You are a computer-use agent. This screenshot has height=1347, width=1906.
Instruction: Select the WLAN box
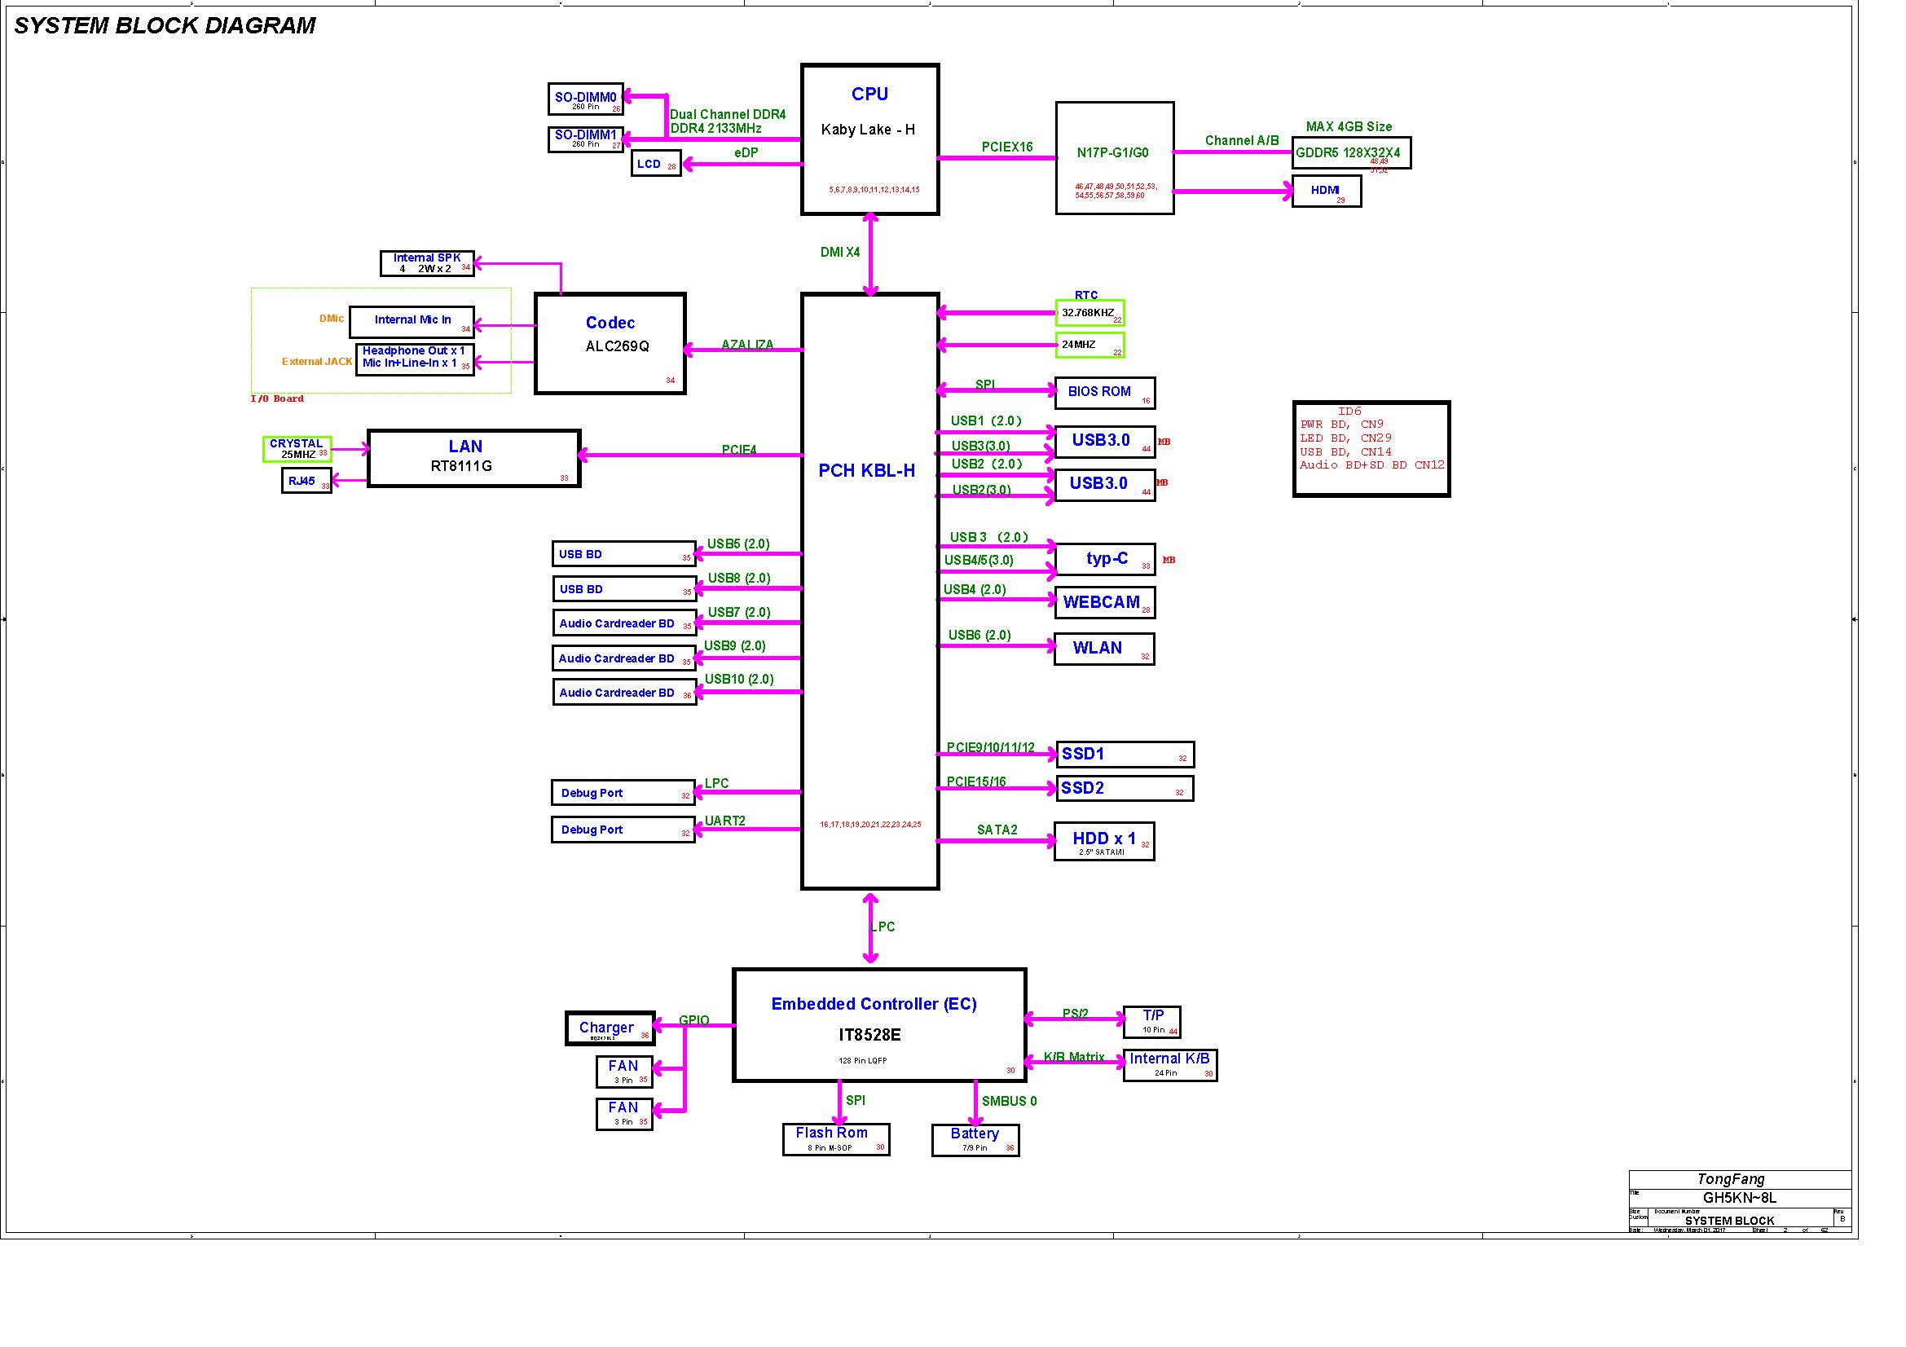1103,649
